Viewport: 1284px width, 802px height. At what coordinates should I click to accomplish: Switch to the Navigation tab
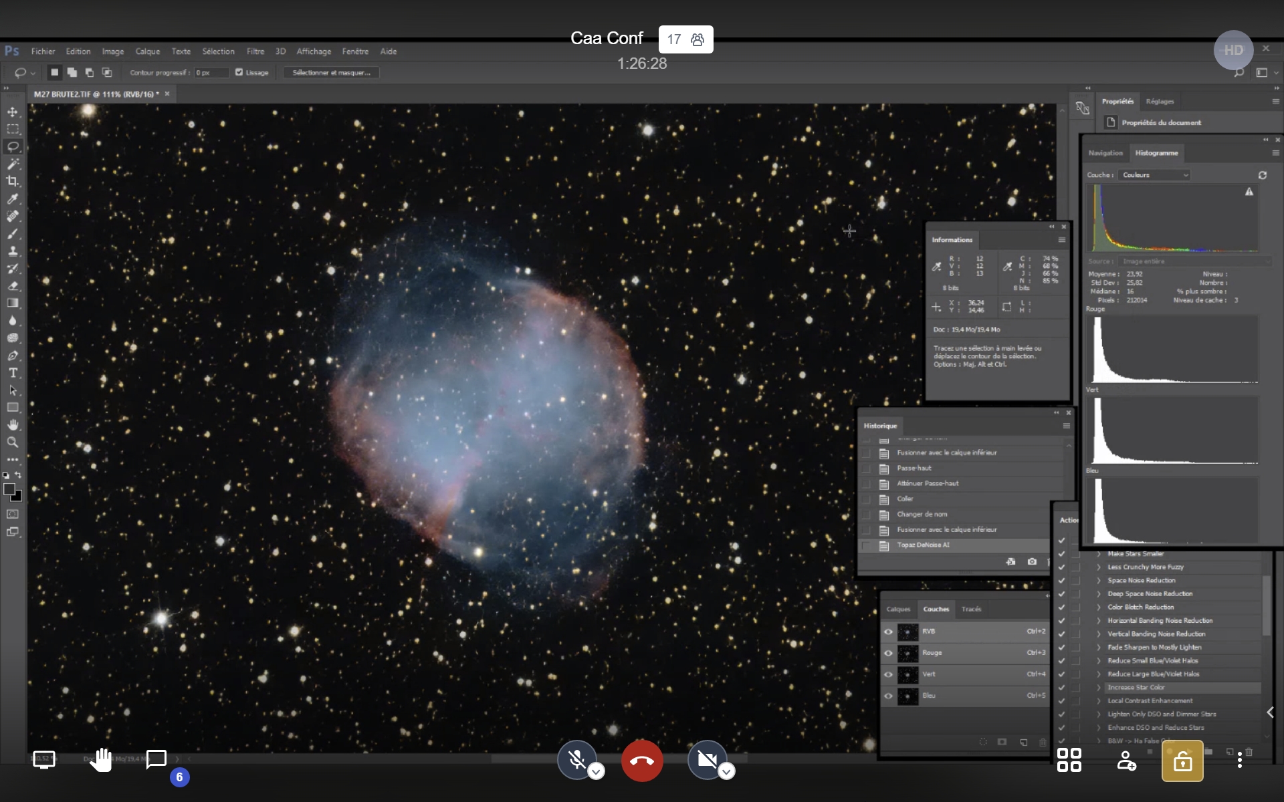pyautogui.click(x=1105, y=153)
